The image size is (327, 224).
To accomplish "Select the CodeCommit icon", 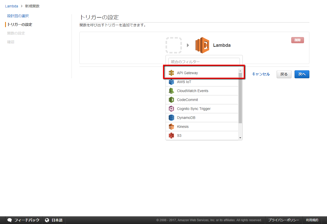I will 171,100.
